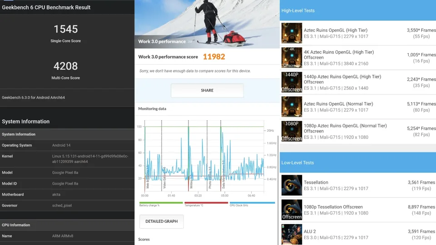
Task: Select the System Information subheader row
Action: (x=67, y=134)
